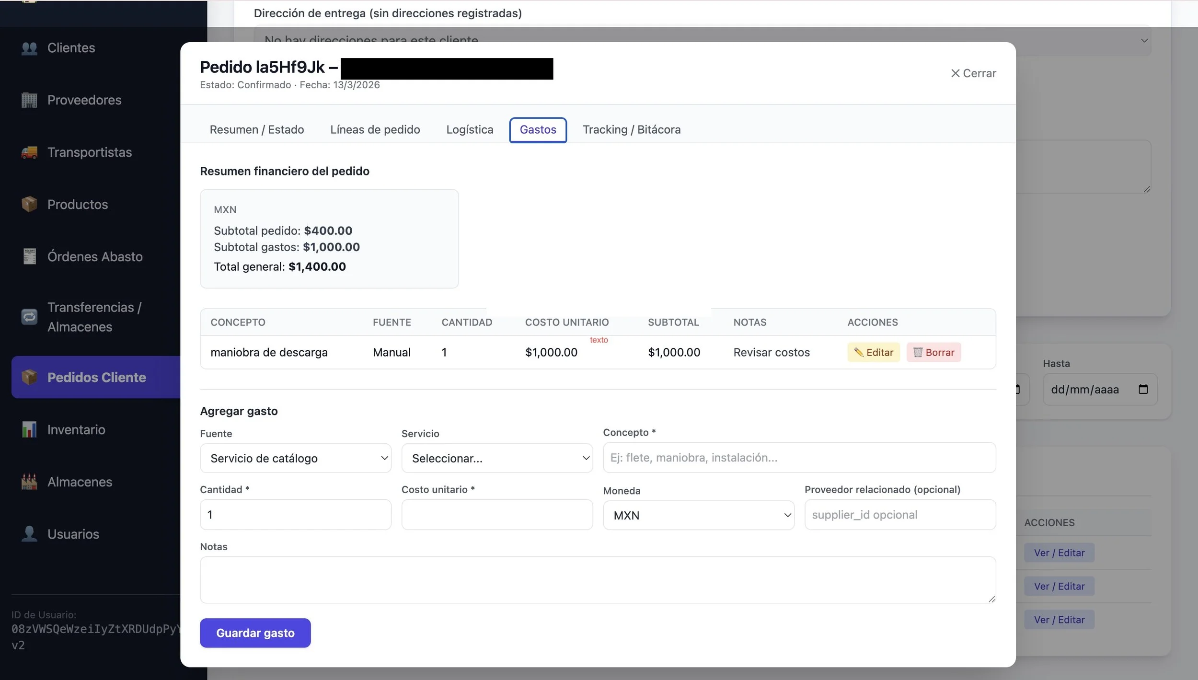
Task: Edit the maniobra de descarga expense
Action: (873, 353)
